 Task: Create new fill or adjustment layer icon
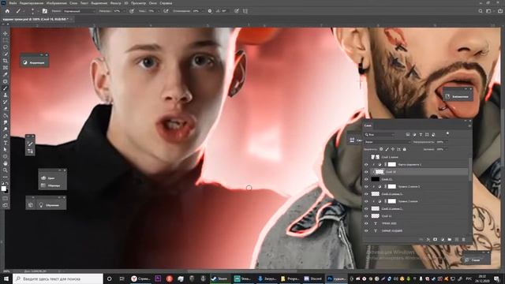coord(443,240)
